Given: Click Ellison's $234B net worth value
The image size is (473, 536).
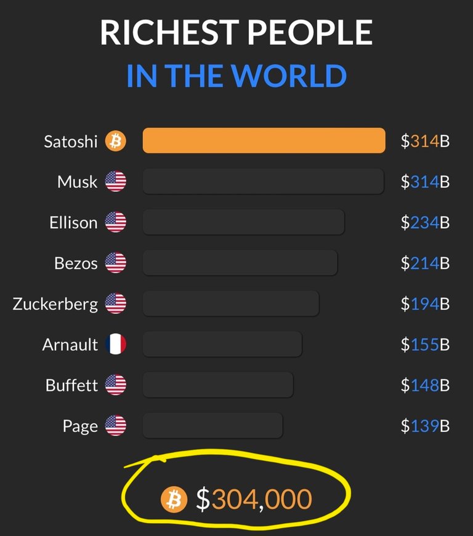Looking at the screenshot, I should click(425, 223).
